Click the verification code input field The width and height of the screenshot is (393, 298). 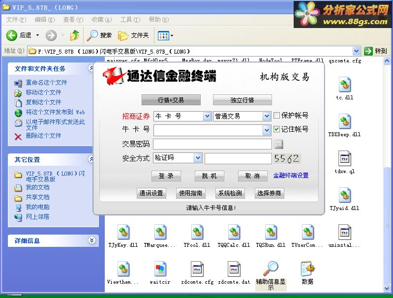coord(238,158)
